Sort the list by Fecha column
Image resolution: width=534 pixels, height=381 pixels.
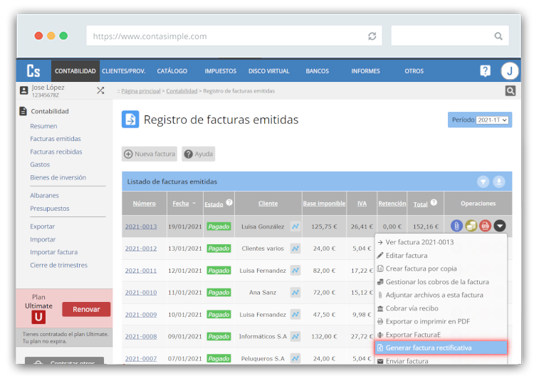(x=181, y=204)
